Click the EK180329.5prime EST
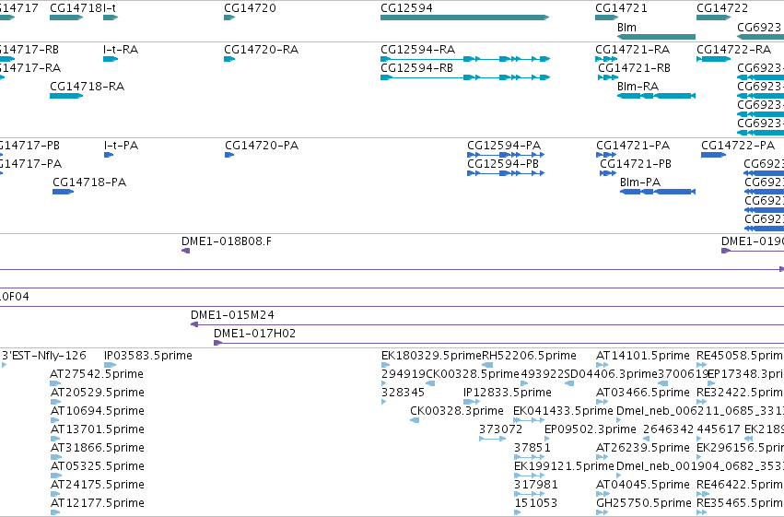Image resolution: width=784 pixels, height=517 pixels. 385,365
